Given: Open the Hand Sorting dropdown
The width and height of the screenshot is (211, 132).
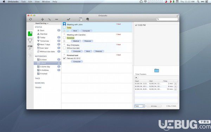Looking at the screenshot, I should point(42,24).
